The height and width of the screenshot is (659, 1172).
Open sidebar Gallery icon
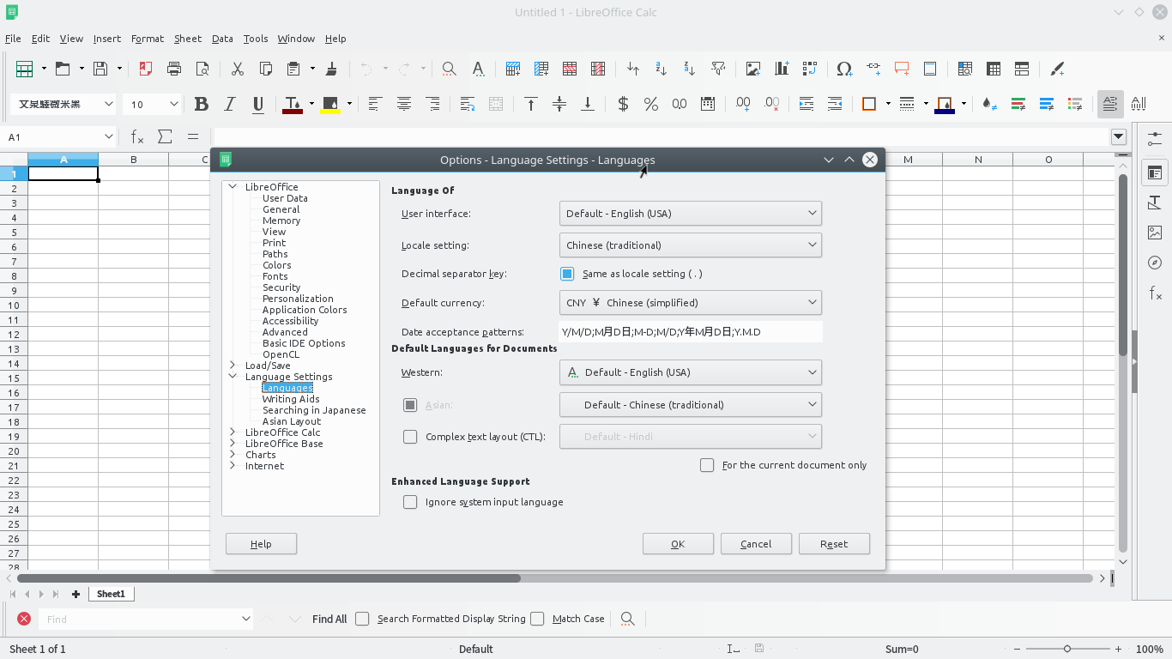[x=1155, y=233]
